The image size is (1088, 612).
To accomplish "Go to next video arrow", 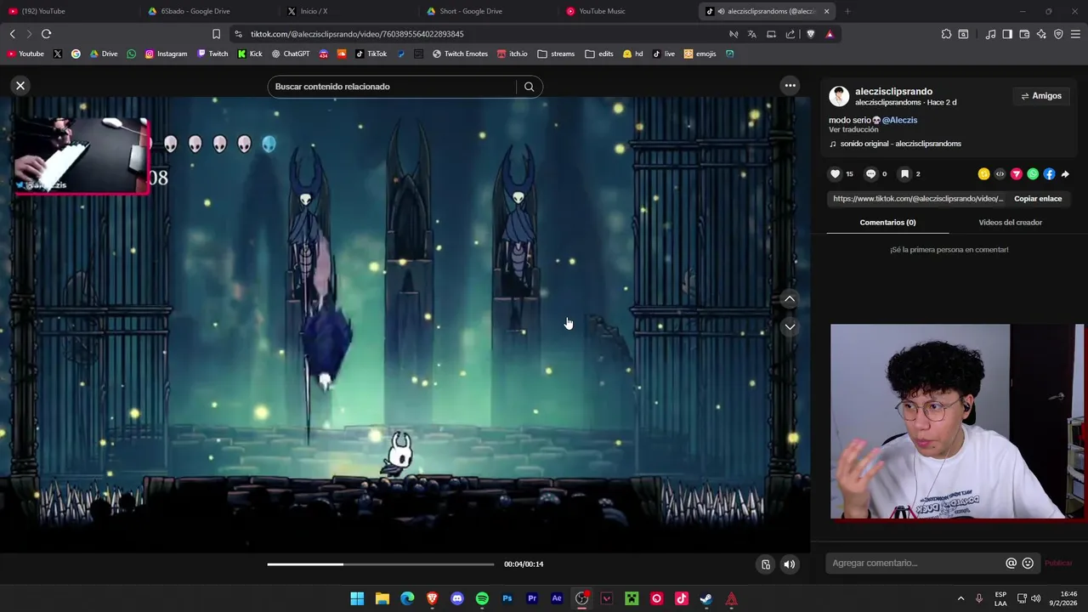I will coord(790,326).
